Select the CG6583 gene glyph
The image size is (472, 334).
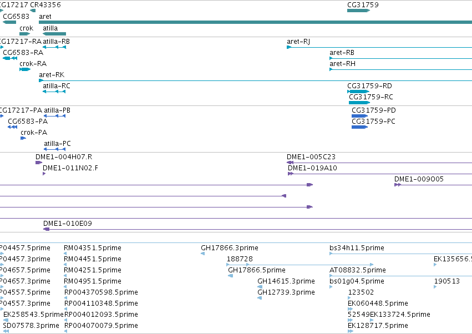(x=9, y=22)
